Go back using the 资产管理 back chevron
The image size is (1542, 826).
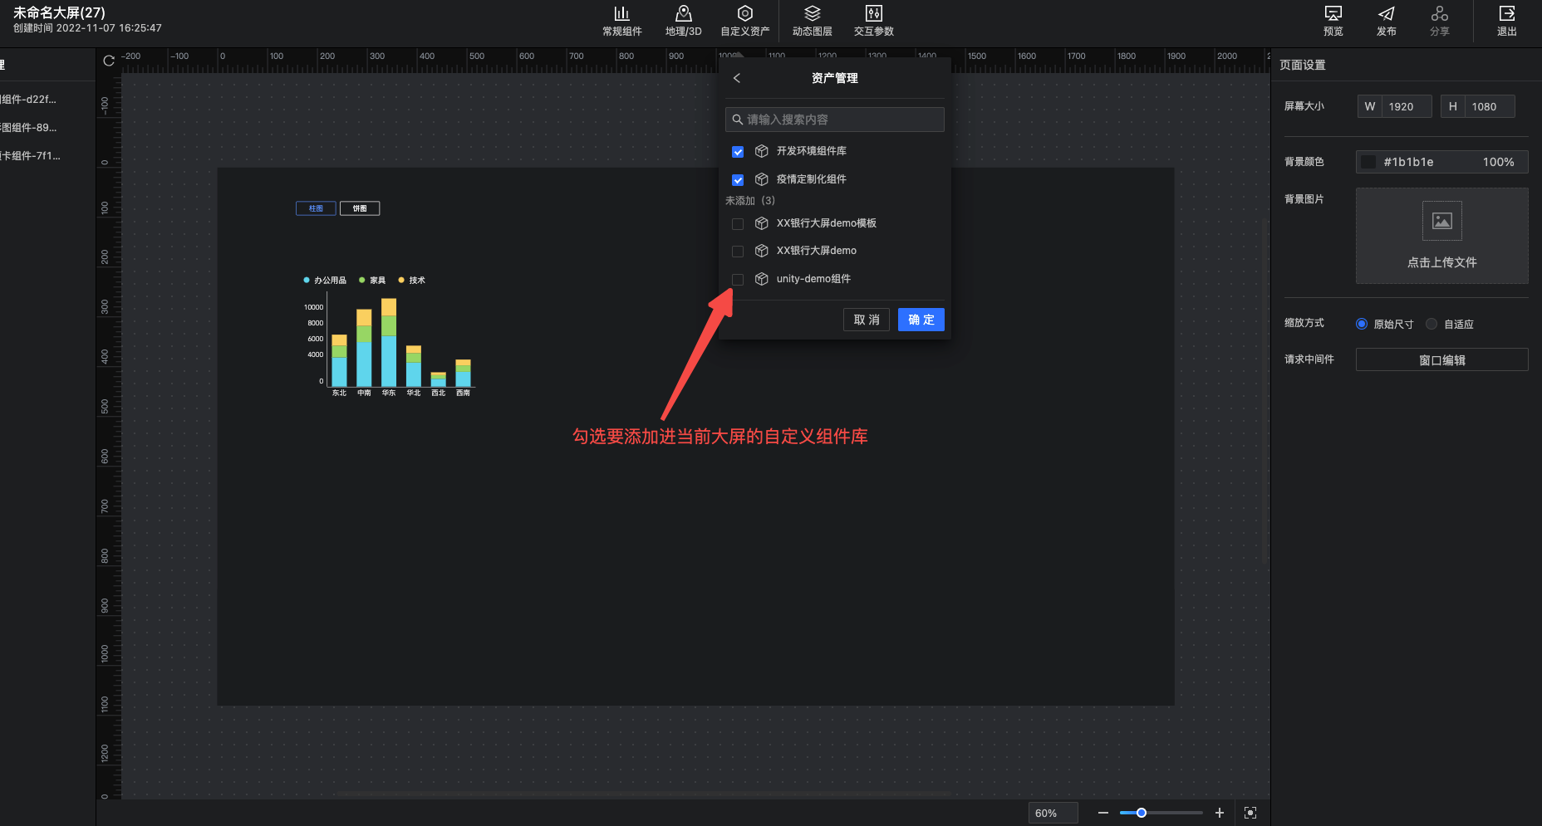(x=737, y=78)
